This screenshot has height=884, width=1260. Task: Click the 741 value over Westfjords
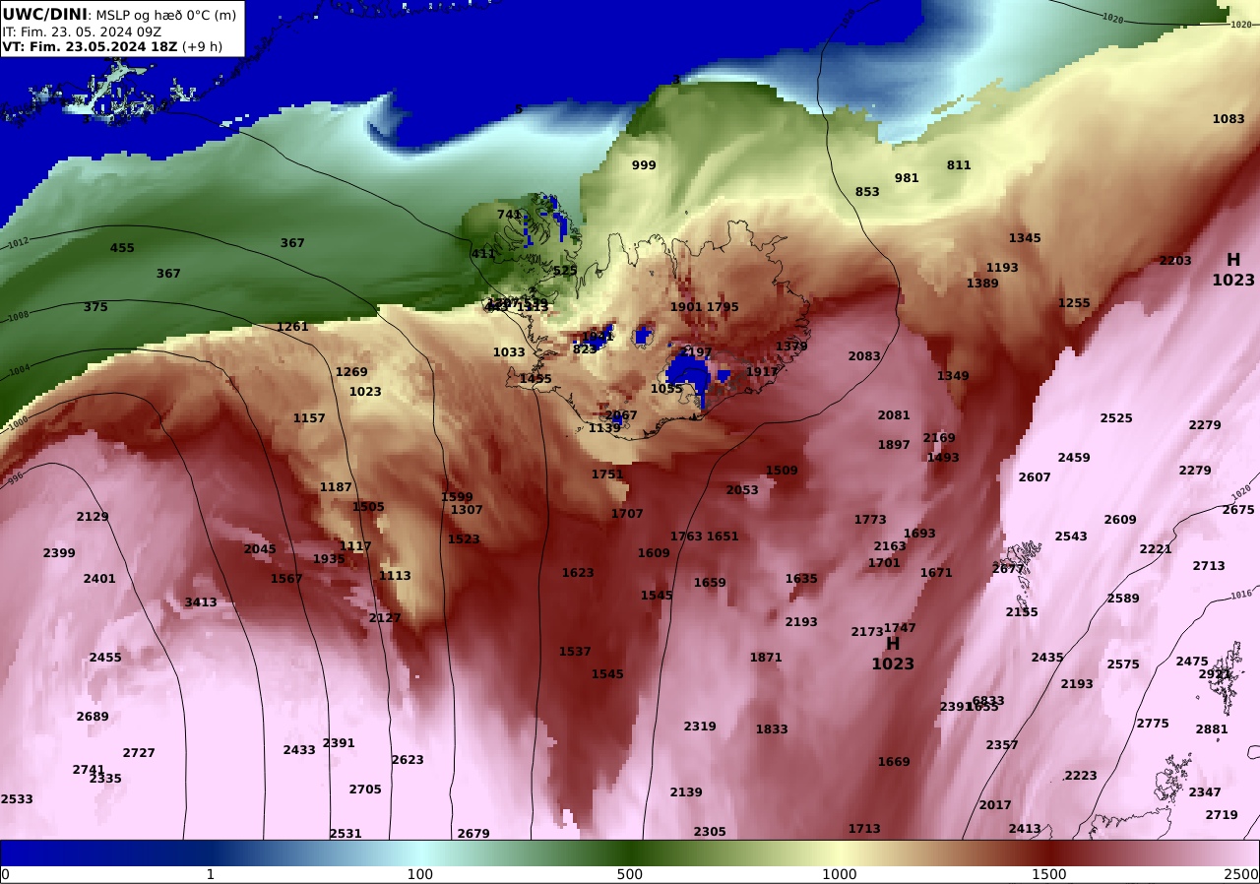(509, 215)
